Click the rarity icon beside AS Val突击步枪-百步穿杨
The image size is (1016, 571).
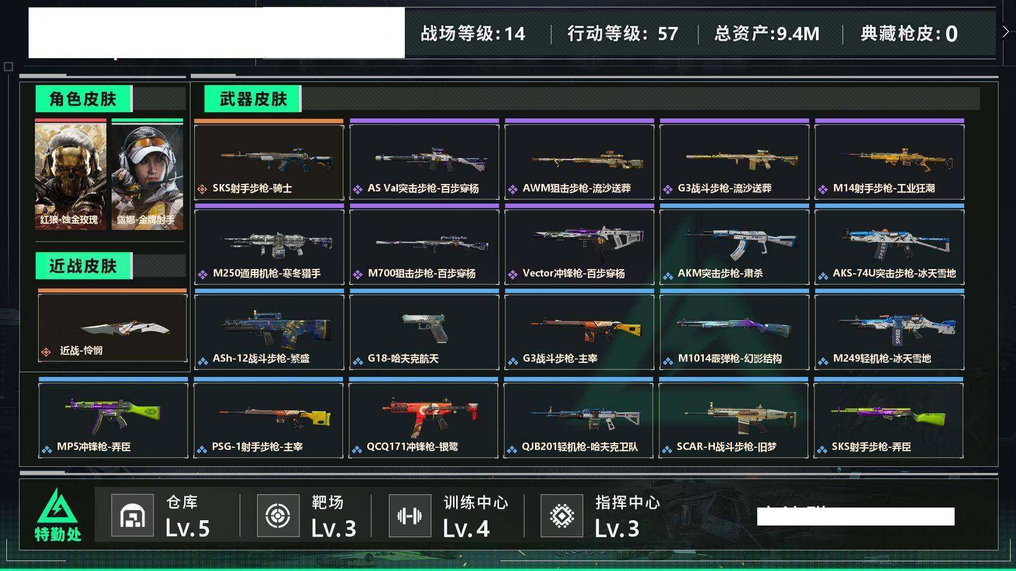point(358,189)
